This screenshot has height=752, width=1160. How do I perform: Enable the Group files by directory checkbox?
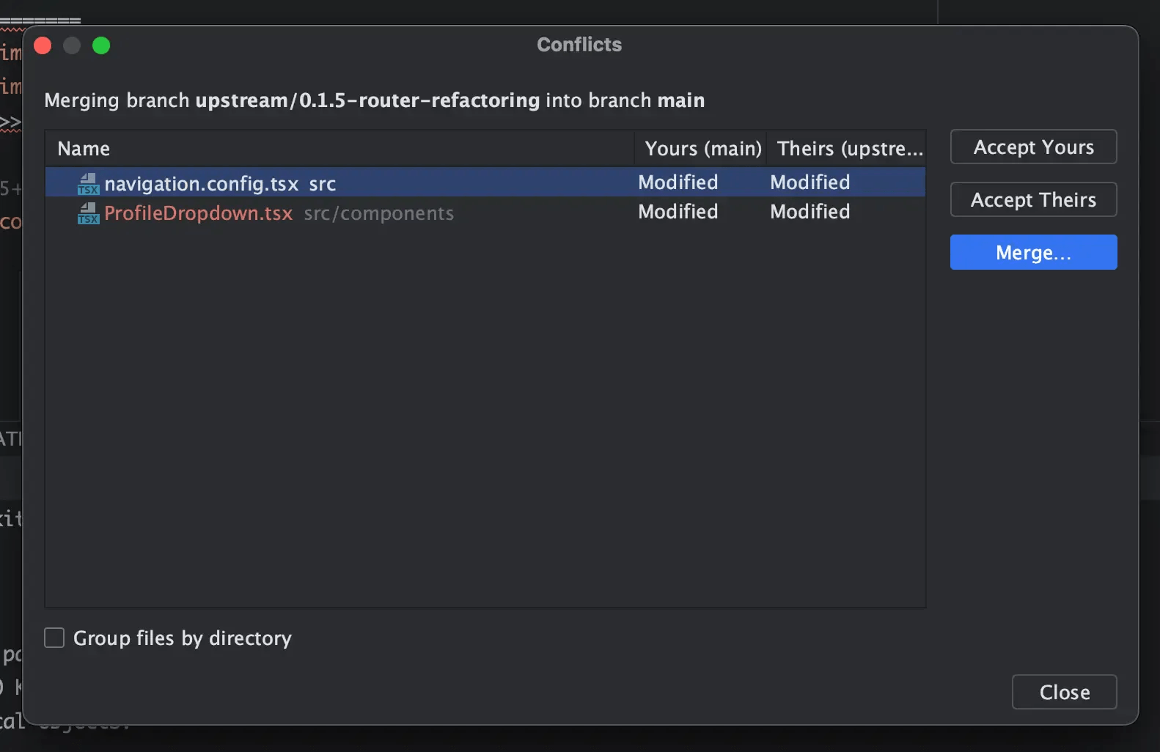pos(54,638)
